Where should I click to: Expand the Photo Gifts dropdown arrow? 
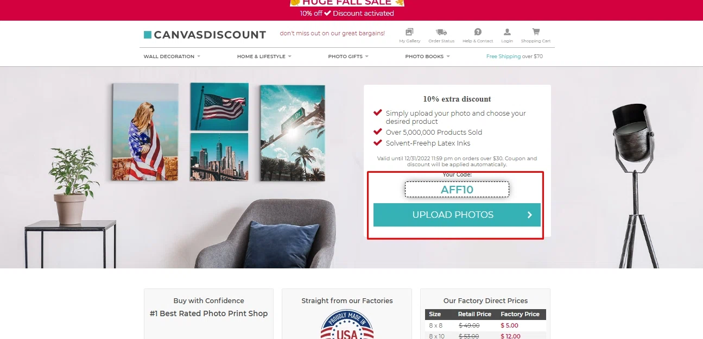click(367, 56)
